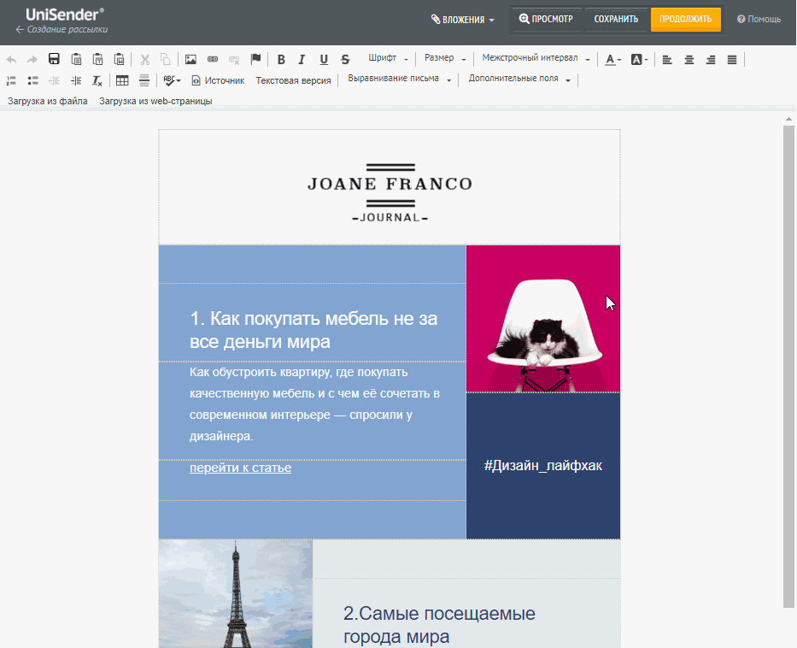Go back via Создание рассылки arrow
The image size is (797, 648).
point(62,30)
